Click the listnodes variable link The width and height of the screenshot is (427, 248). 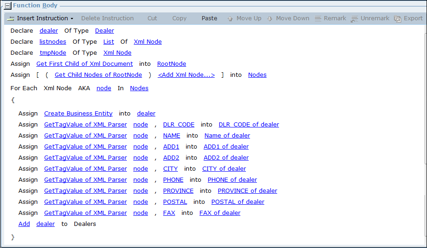(x=53, y=42)
